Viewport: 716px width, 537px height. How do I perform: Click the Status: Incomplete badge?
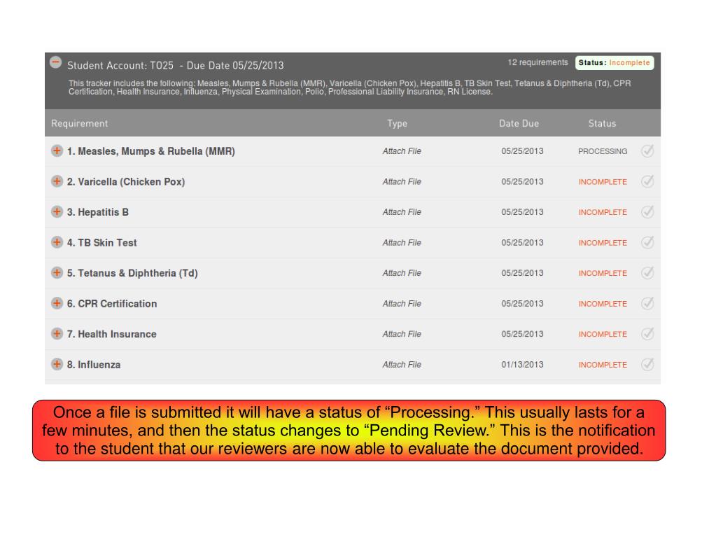[x=615, y=62]
